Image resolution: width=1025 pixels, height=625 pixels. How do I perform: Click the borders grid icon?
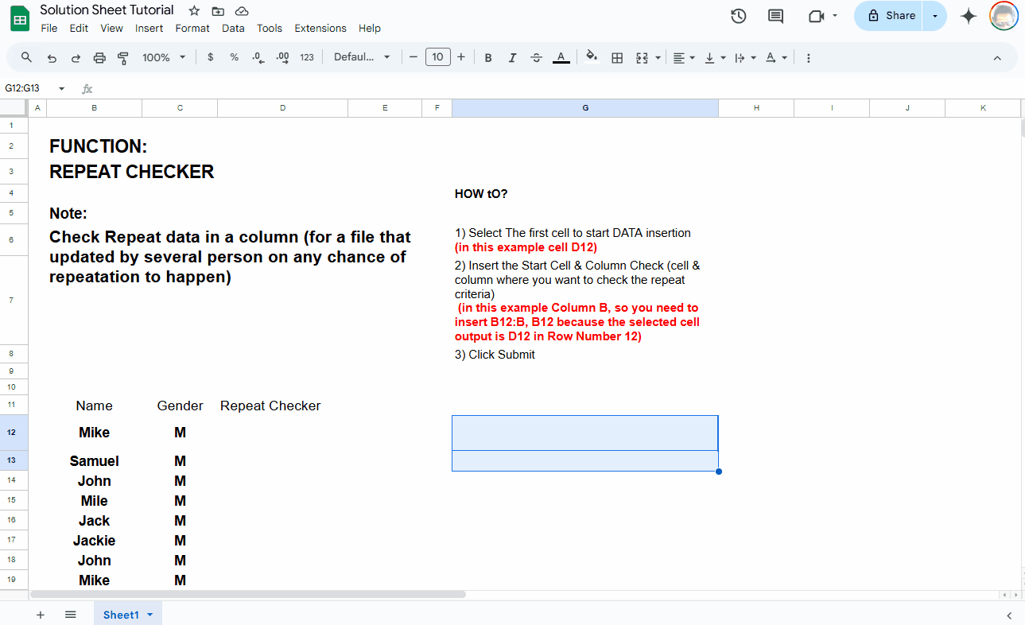pyautogui.click(x=616, y=57)
